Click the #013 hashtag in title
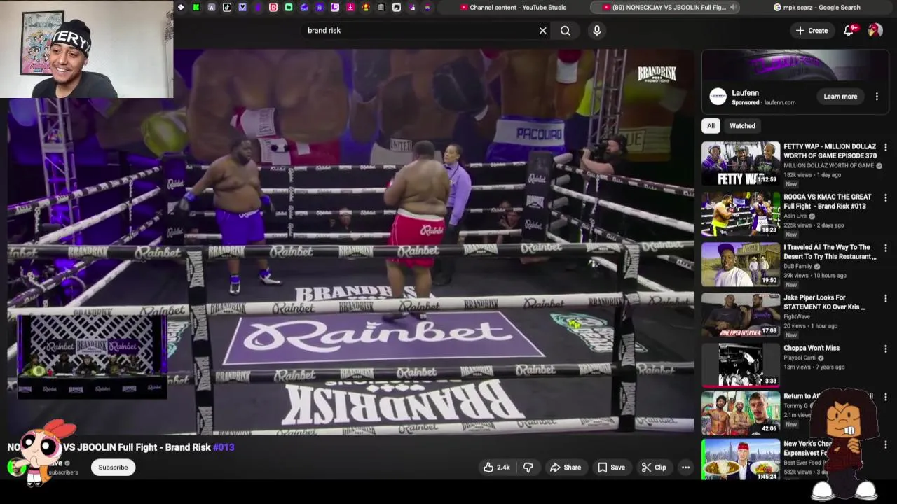Screen dimensions: 897x504 tap(224, 447)
